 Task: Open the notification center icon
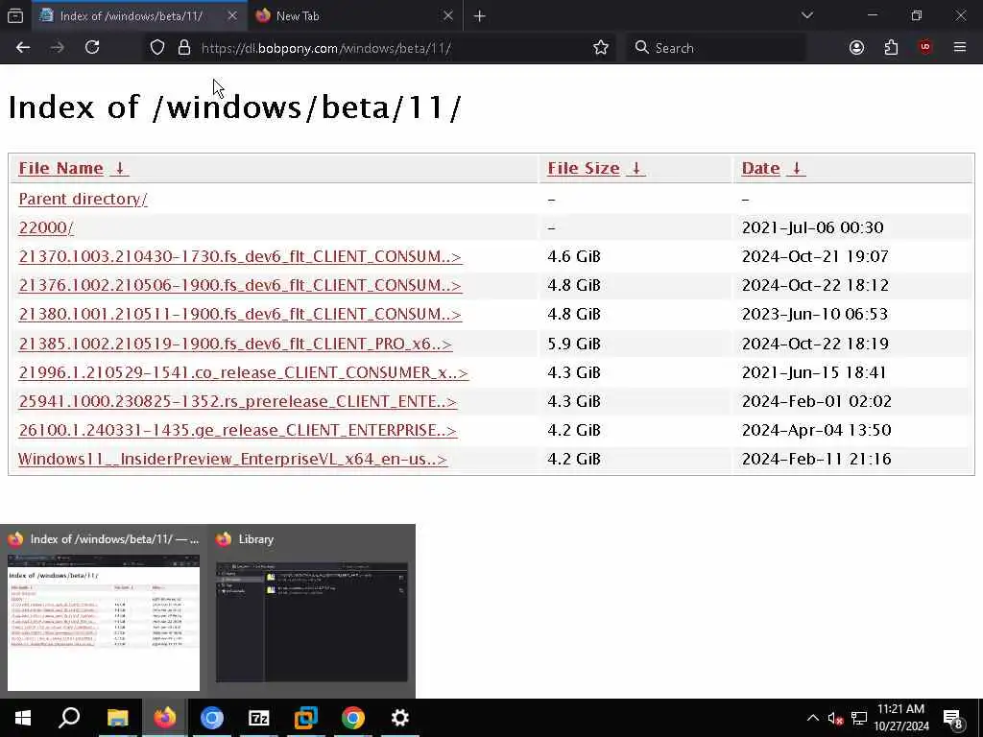953,718
